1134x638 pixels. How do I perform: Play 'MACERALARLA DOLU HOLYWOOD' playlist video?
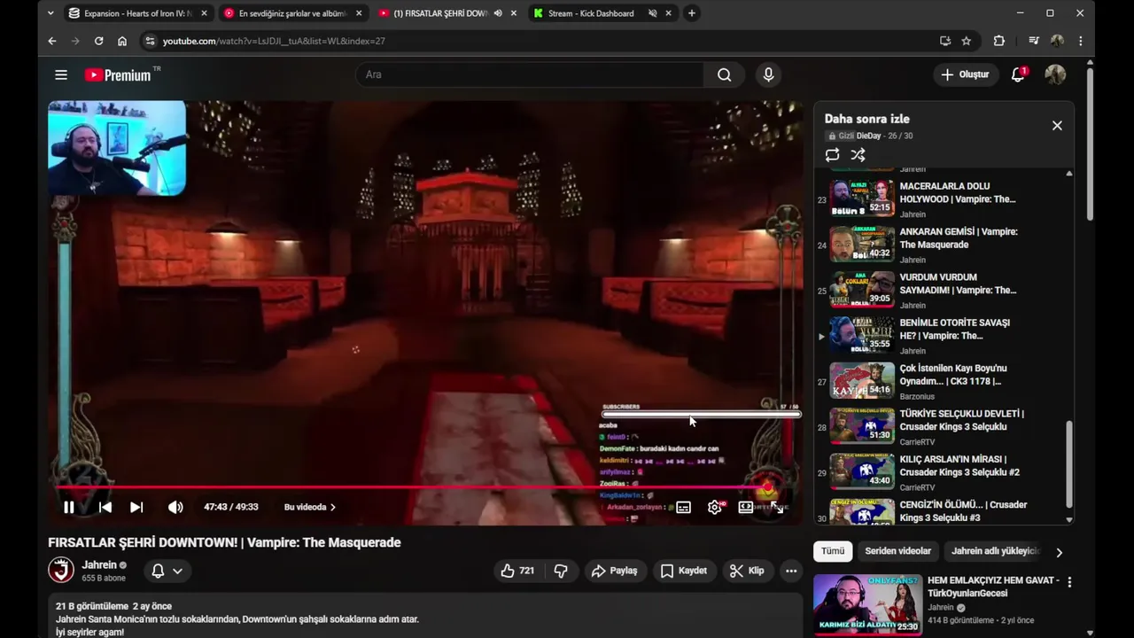pyautogui.click(x=944, y=198)
